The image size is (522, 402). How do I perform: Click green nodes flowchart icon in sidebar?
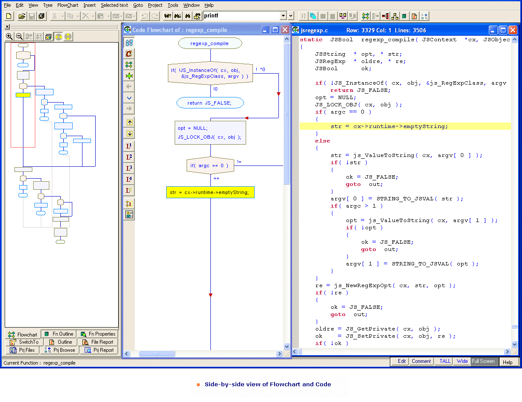point(129,65)
